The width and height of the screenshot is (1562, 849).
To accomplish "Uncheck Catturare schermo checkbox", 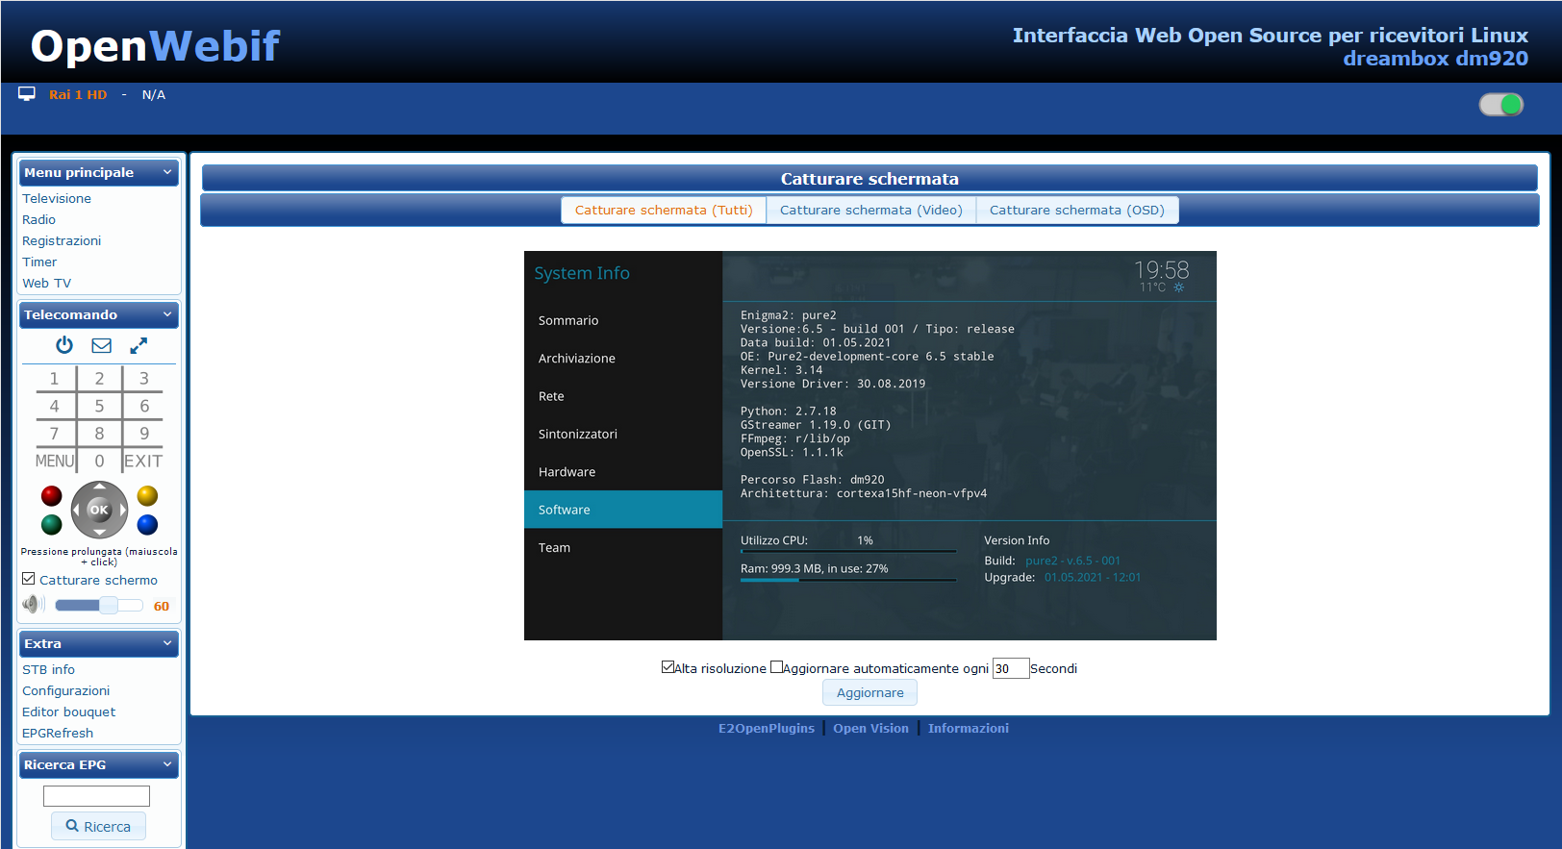I will 29,579.
